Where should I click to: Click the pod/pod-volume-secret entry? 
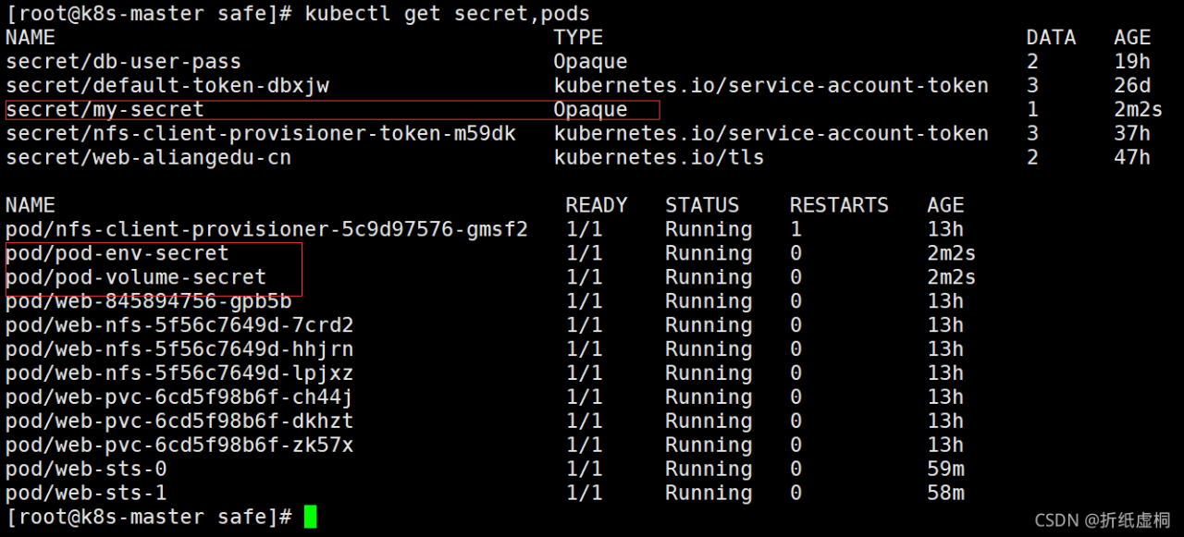point(136,277)
